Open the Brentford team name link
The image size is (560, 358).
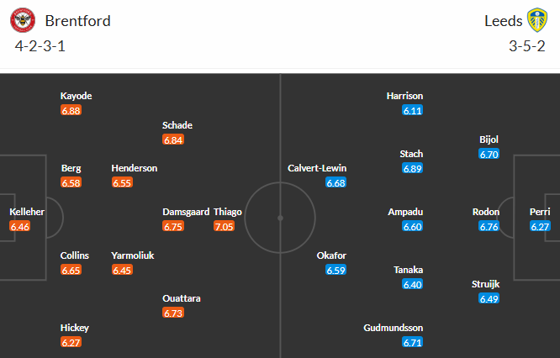[x=78, y=21]
